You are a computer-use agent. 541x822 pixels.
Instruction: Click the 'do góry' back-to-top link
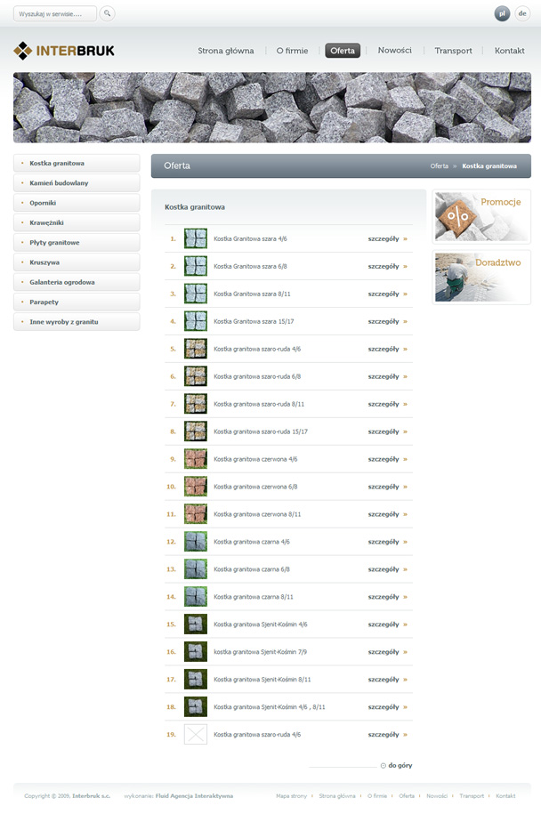399,765
